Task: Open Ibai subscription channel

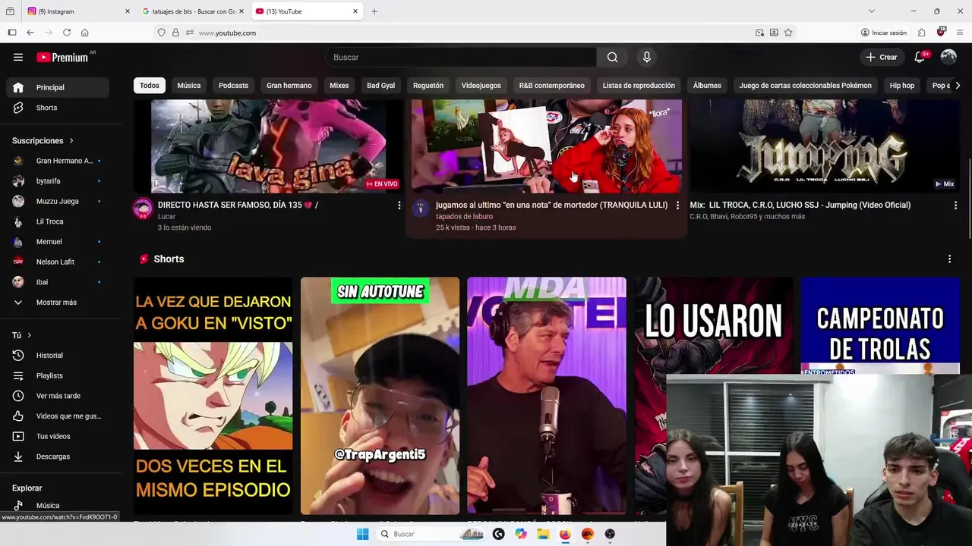Action: 58,282
